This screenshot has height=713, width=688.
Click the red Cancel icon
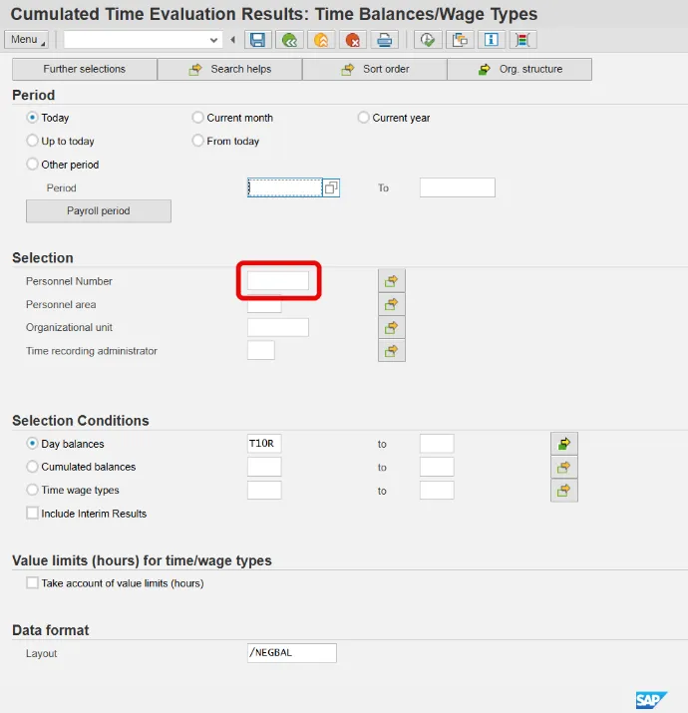point(352,40)
